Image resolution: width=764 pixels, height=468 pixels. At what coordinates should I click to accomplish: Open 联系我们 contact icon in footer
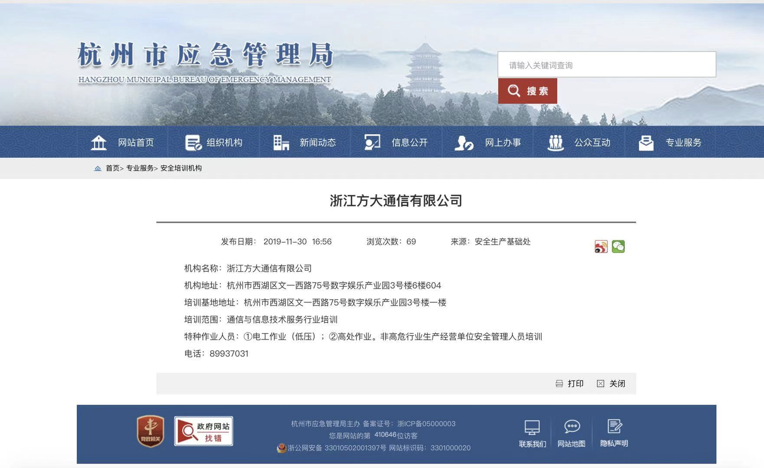(x=532, y=433)
